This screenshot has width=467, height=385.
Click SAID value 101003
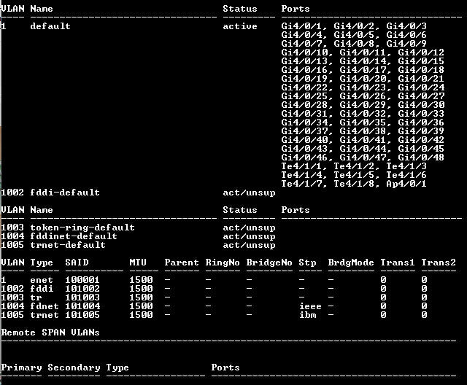pos(82,297)
